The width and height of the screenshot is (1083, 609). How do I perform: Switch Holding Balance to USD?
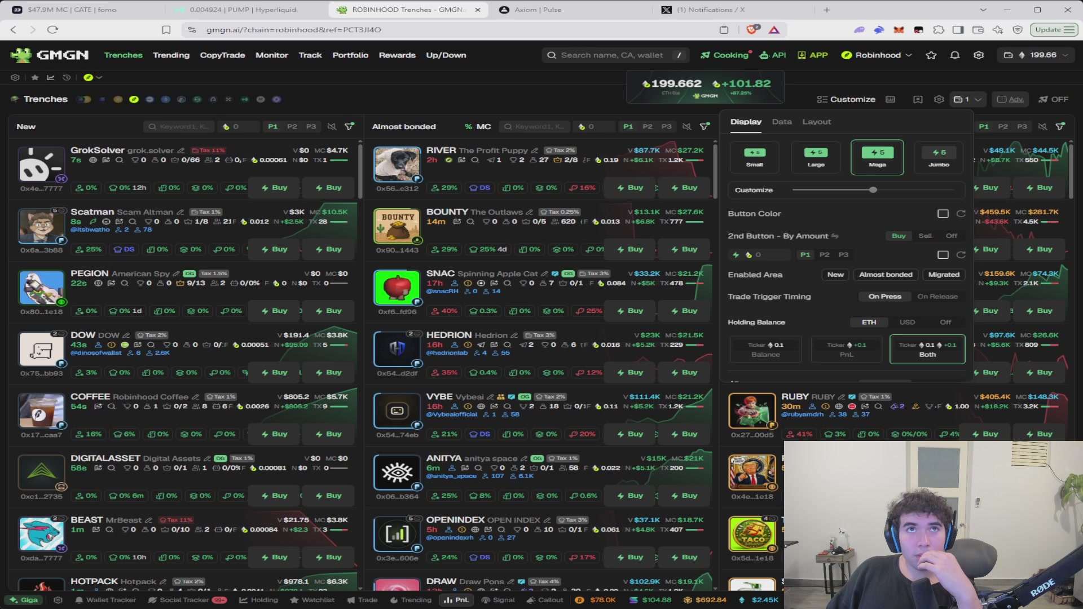point(907,323)
